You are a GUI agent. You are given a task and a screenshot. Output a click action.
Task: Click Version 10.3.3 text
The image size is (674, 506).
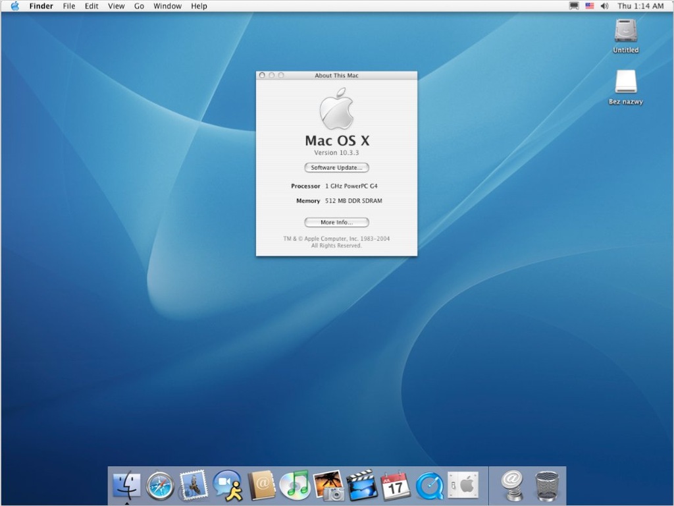click(336, 153)
